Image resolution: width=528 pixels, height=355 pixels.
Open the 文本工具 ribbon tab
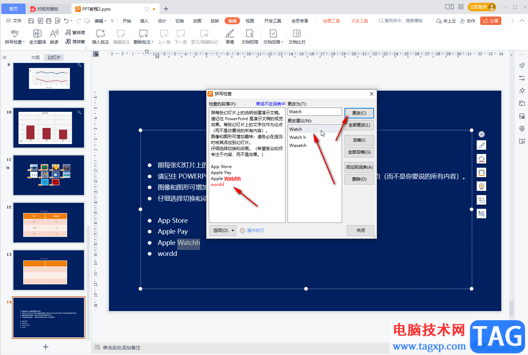pos(359,21)
